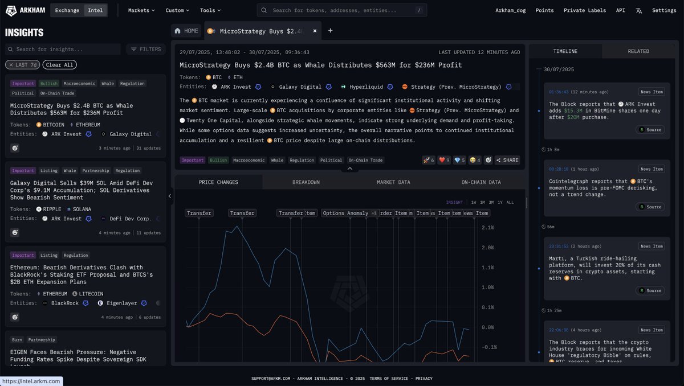Open the Arkham_dog account
684x386 pixels.
point(511,10)
